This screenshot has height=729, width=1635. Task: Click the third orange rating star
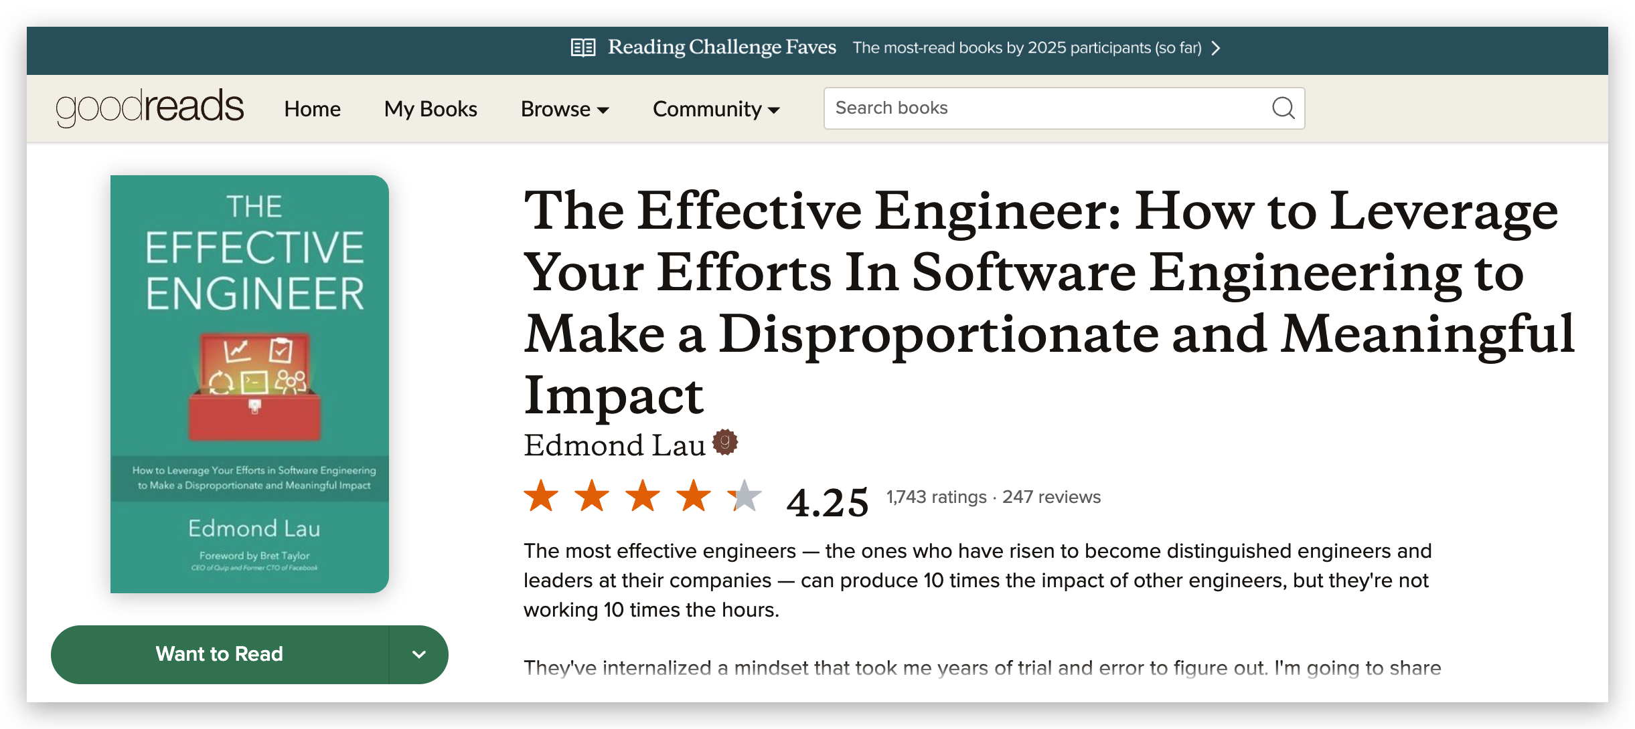click(643, 496)
